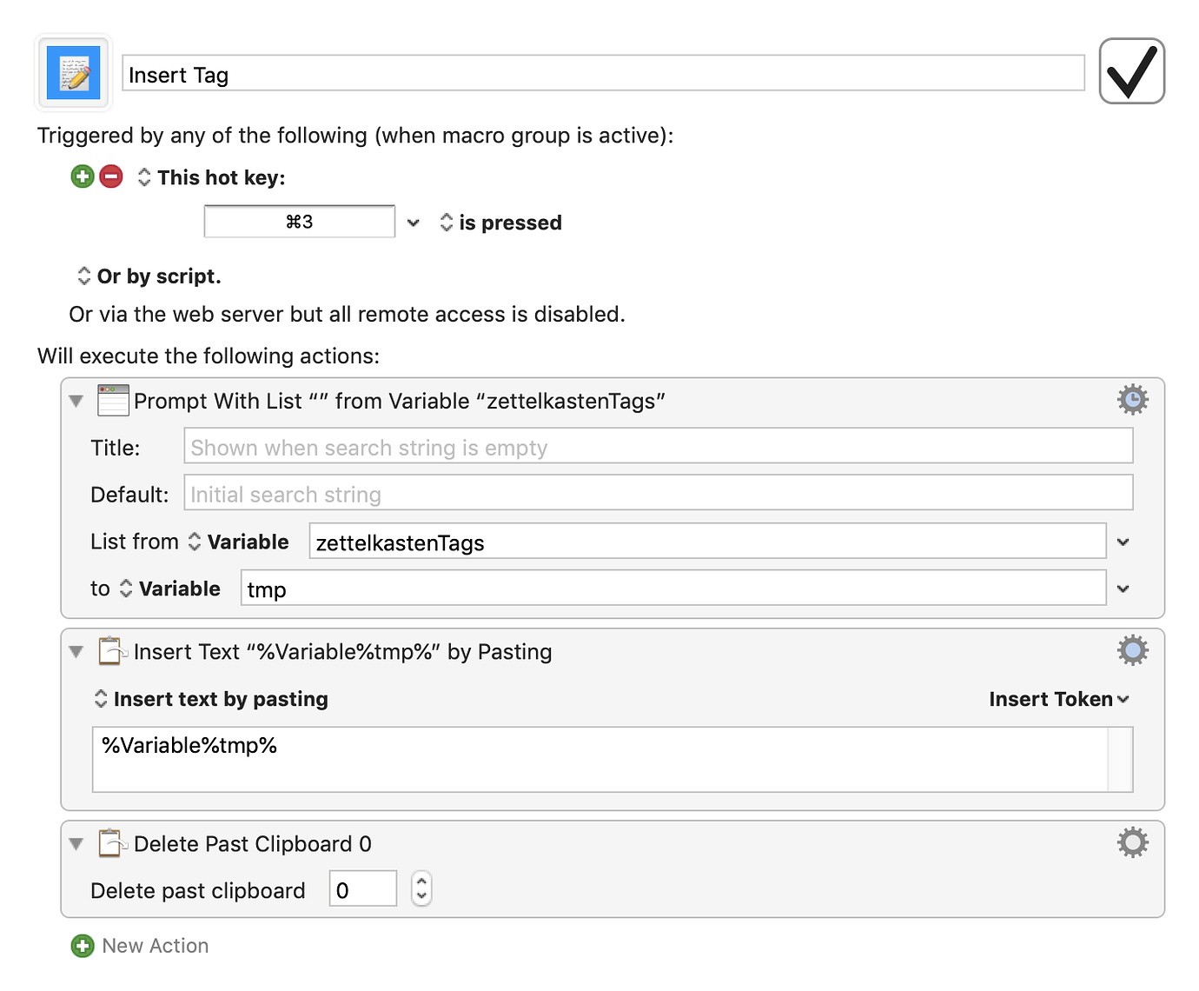1199x991 pixels.
Task: Open gear menu for Insert Text action
Action: click(1132, 650)
